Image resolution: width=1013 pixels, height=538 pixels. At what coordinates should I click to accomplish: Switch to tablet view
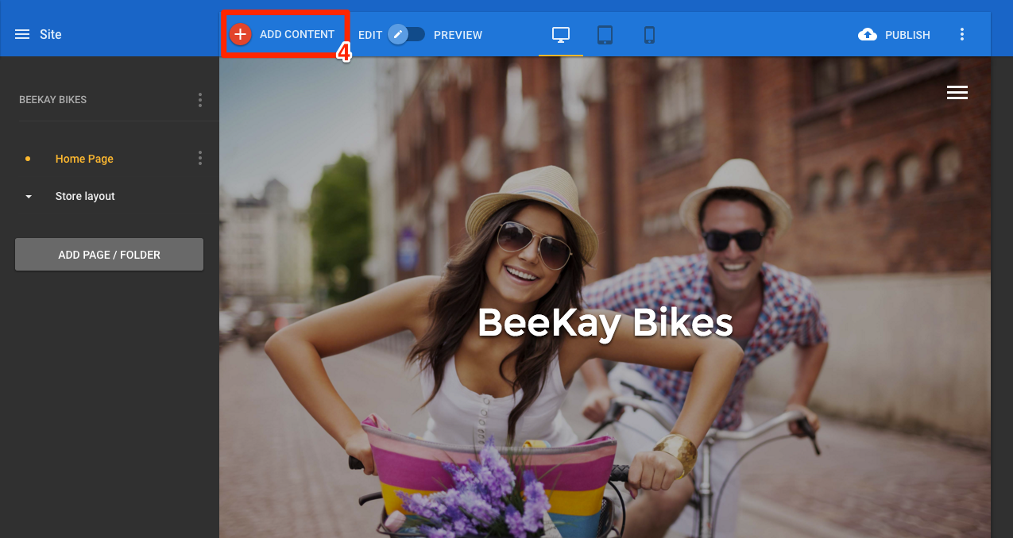click(x=605, y=35)
